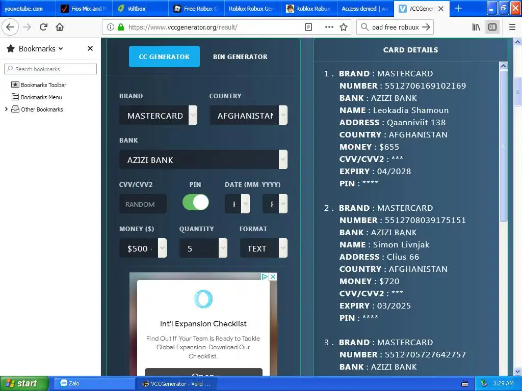Click the green padlock security icon
Viewport: 522px width, 391px height.
tap(121, 27)
